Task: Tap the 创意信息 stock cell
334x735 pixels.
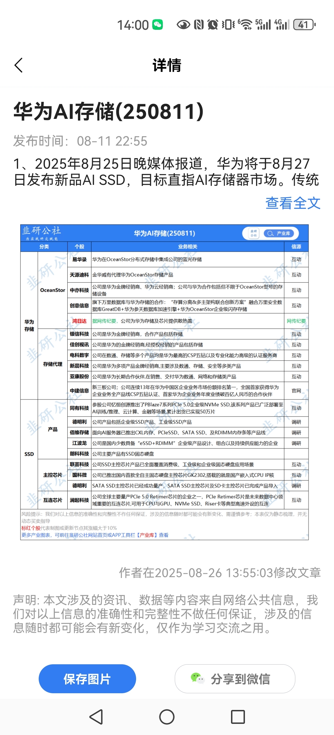Action: [x=79, y=306]
